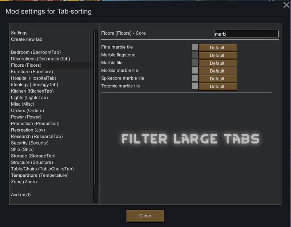Open Default tab selector for Marble flagstone

pyautogui.click(x=218, y=55)
